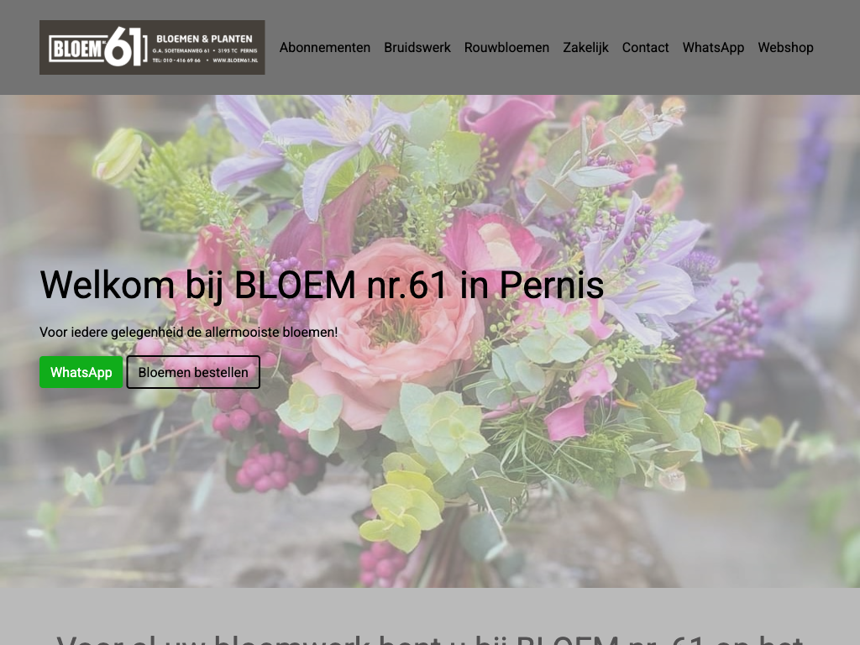Click the Welkom bij BLOEM nr.61 heading

point(322,285)
